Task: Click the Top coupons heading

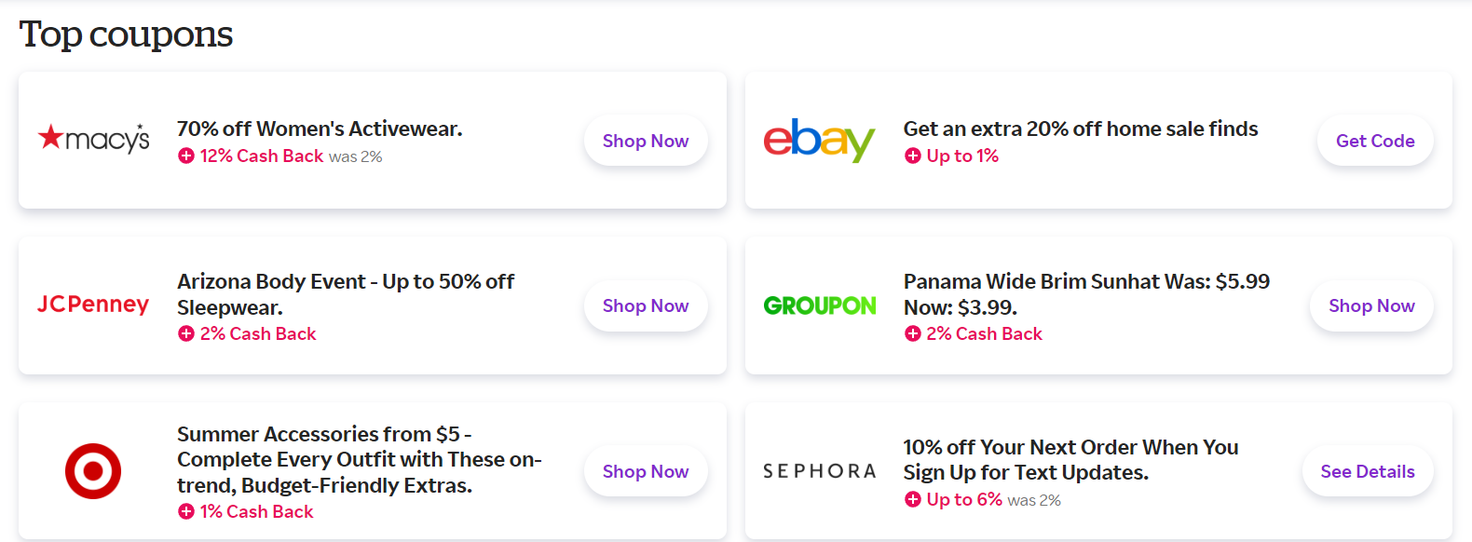Action: point(126,34)
